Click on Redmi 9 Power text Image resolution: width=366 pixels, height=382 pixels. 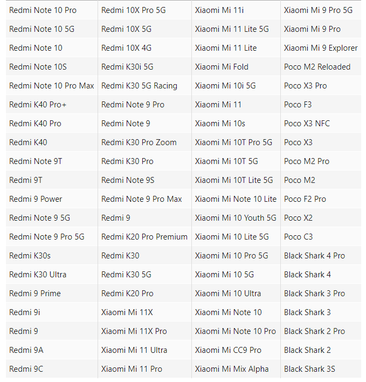click(36, 199)
